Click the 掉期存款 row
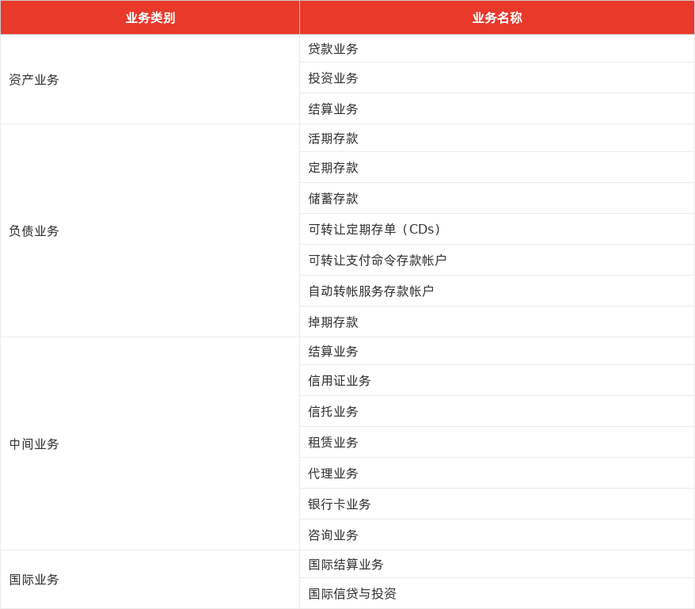This screenshot has height=609, width=695. tap(497, 322)
